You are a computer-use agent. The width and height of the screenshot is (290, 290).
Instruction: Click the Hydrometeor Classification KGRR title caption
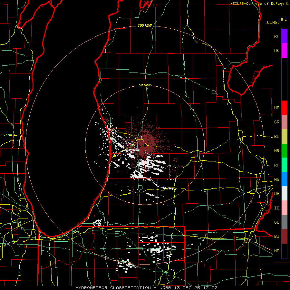(146, 288)
